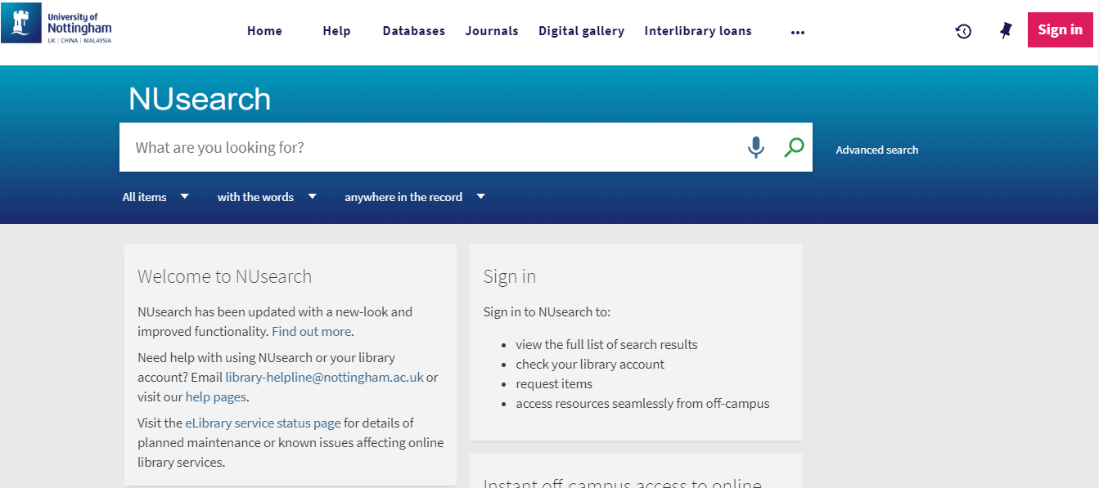This screenshot has height=488, width=1099.
Task: Open the three-dots more menu
Action: [798, 32]
